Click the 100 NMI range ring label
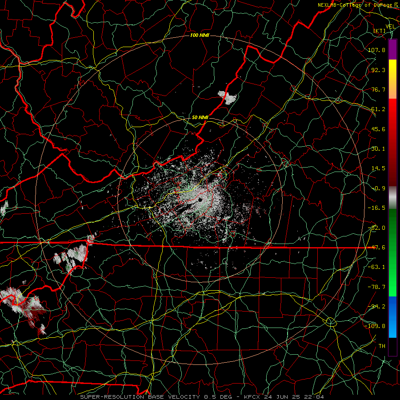 (200, 35)
